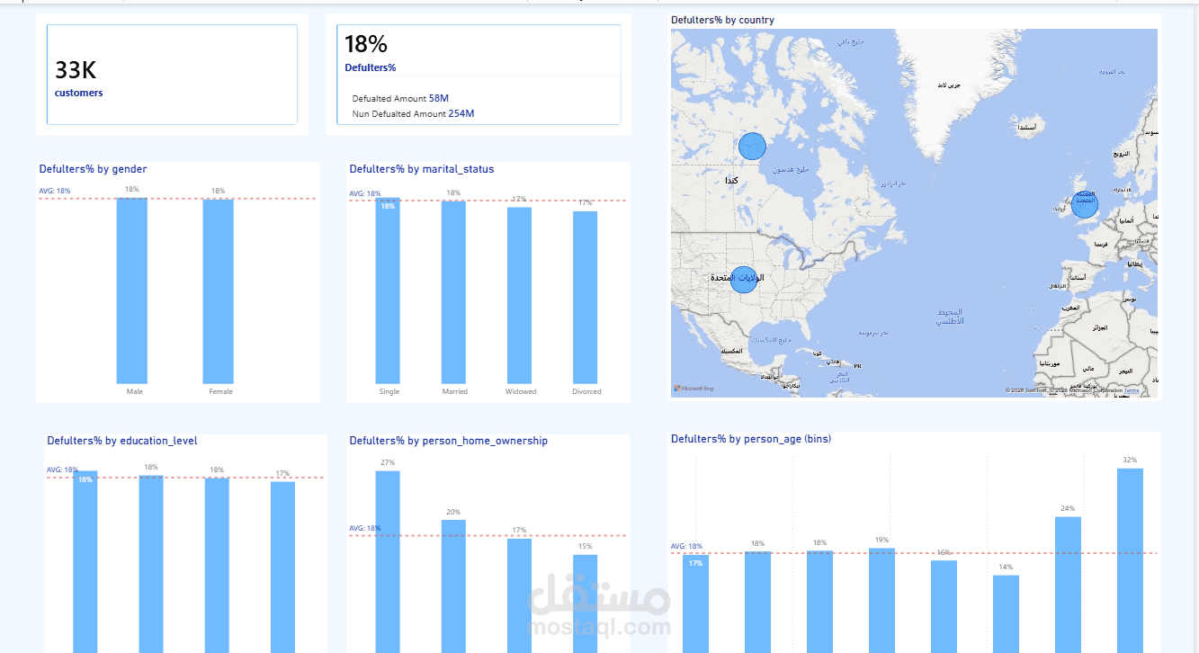Select the 20% bar in home_ownership chart
This screenshot has height=653, width=1199.
coord(453,586)
